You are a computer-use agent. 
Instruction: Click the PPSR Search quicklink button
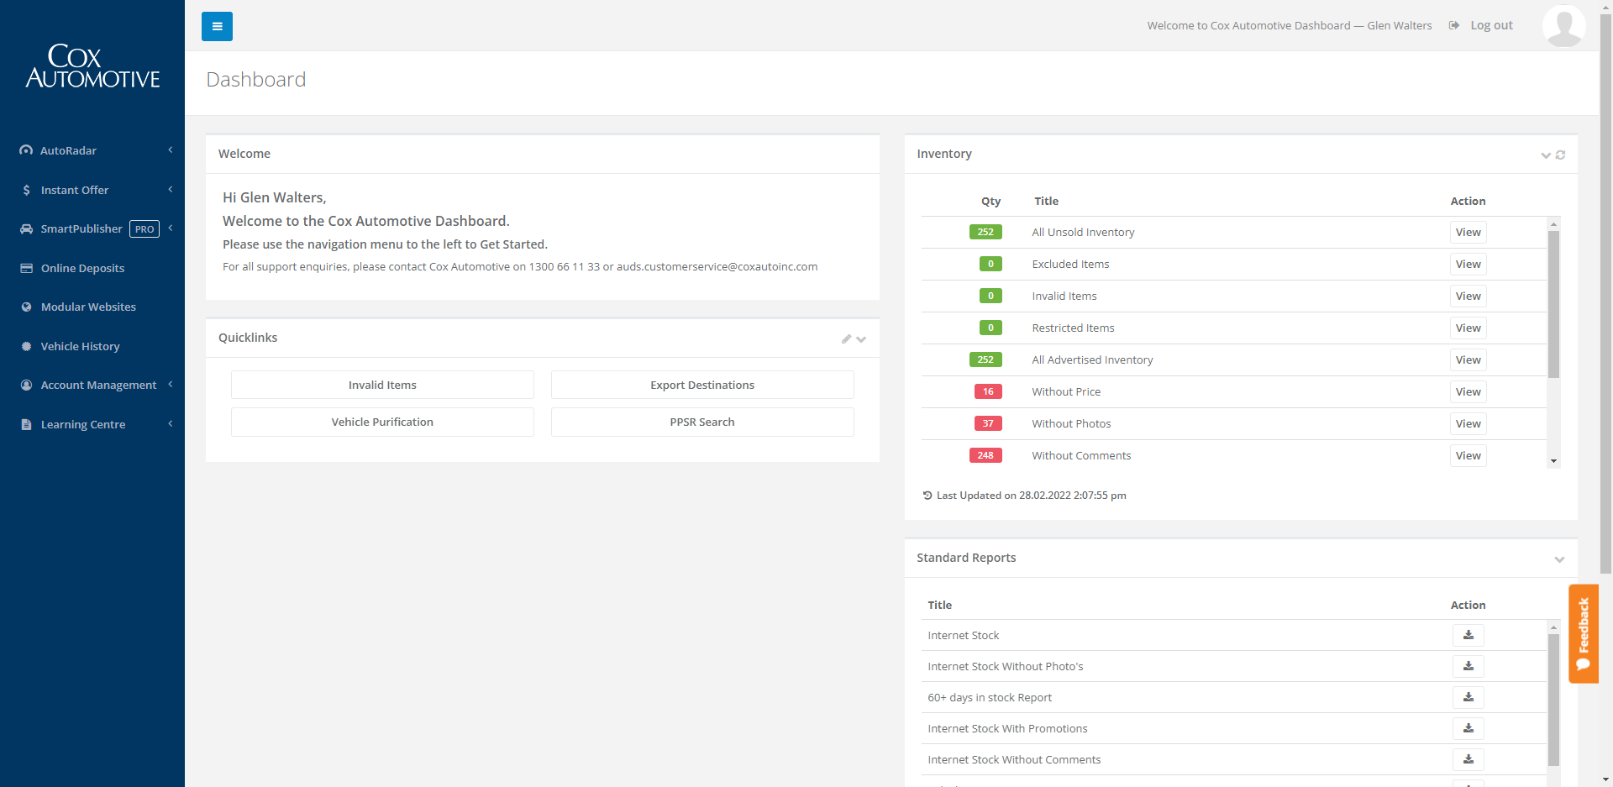[702, 422]
